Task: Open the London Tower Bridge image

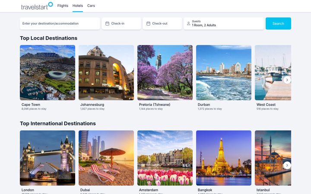Action: [x=48, y=158]
